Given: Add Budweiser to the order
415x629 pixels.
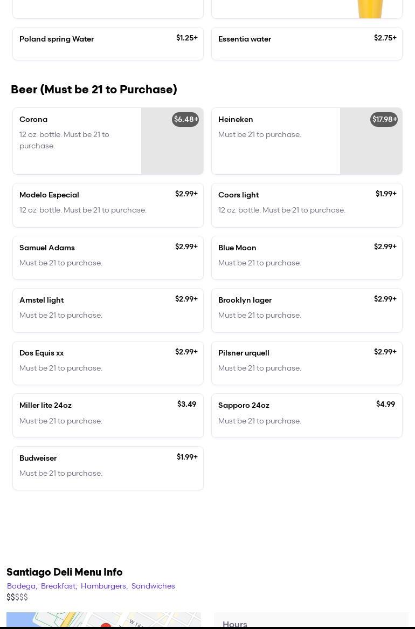Looking at the screenshot, I should (108, 468).
